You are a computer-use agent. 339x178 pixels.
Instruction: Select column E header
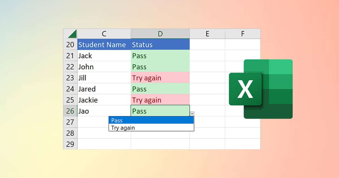coord(207,34)
